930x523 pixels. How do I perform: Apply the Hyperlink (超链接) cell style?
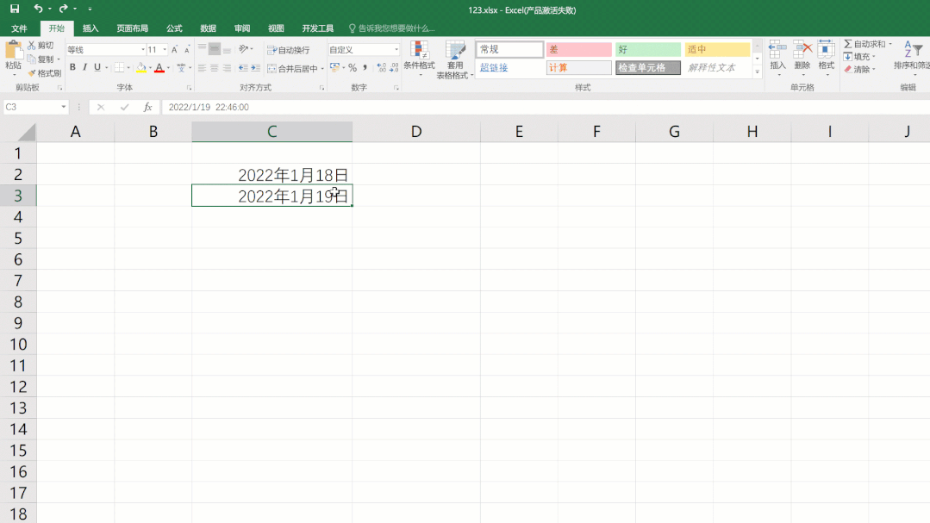pos(509,67)
